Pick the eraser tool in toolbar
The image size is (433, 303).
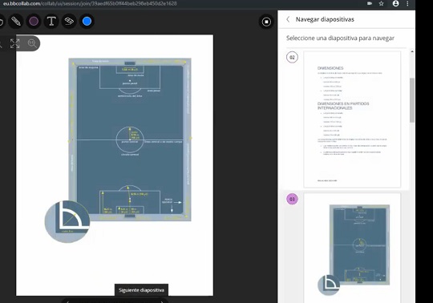69,22
